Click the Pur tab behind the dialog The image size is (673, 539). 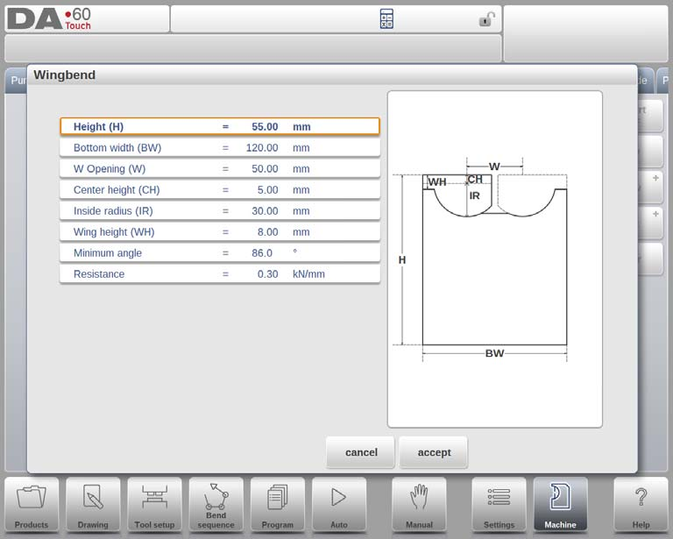point(17,81)
